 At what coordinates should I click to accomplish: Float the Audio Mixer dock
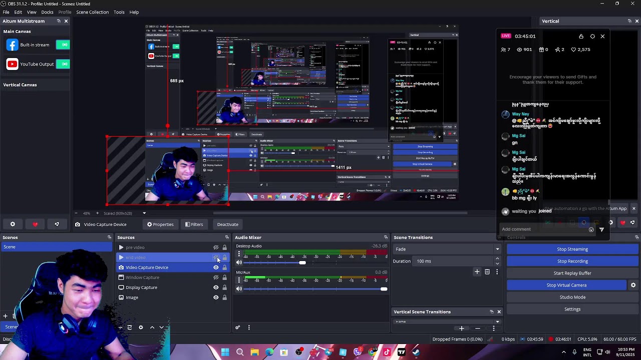tap(386, 237)
